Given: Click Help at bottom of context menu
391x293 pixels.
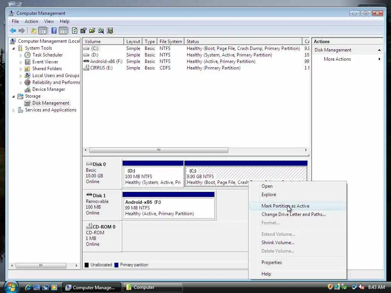Looking at the screenshot, I should (297, 274).
